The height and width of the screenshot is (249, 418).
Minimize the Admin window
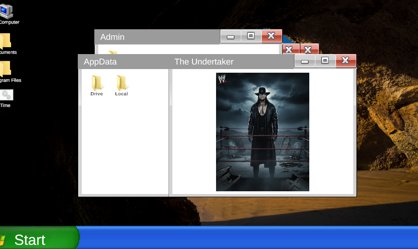(x=231, y=36)
